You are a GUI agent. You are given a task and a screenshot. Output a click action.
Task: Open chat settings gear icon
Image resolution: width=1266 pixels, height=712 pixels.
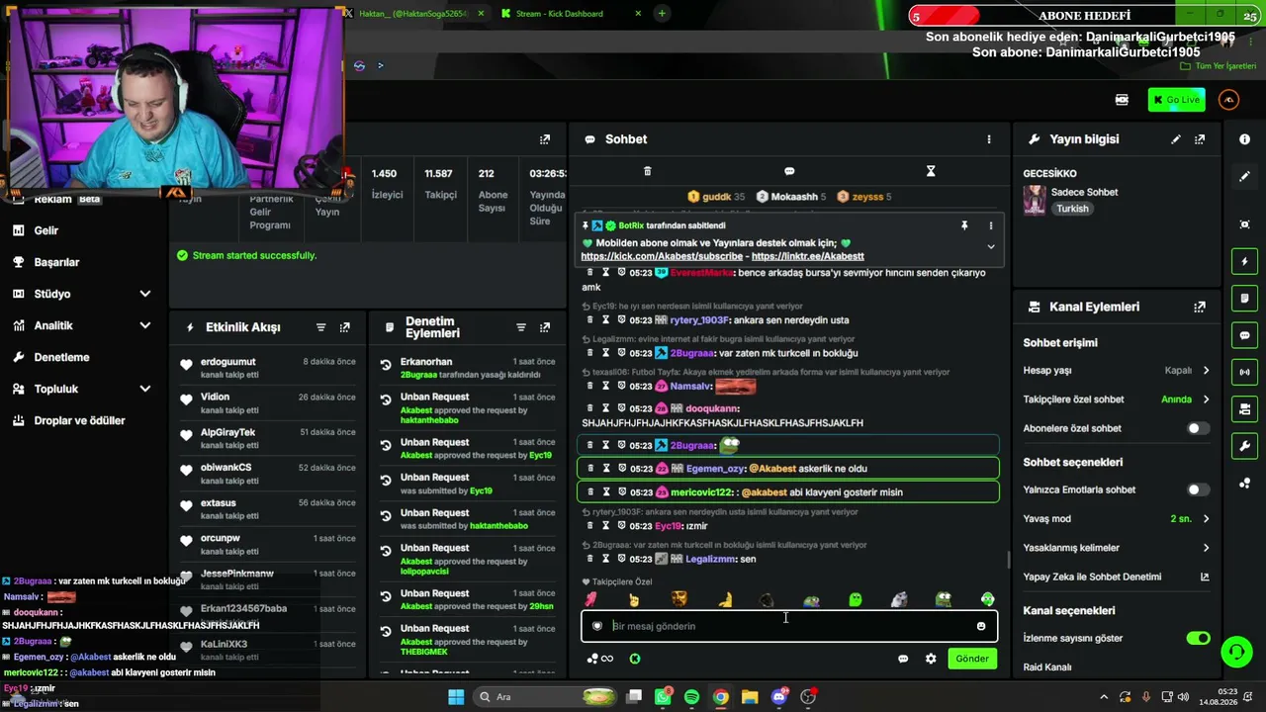point(931,659)
